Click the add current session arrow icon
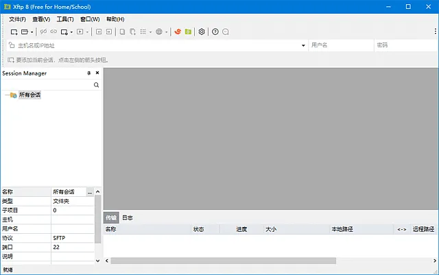Viewport: 439px width, 275px height. point(11,60)
